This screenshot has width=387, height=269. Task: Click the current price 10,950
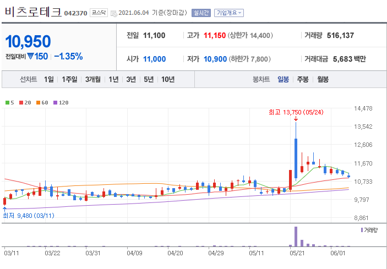(28, 41)
